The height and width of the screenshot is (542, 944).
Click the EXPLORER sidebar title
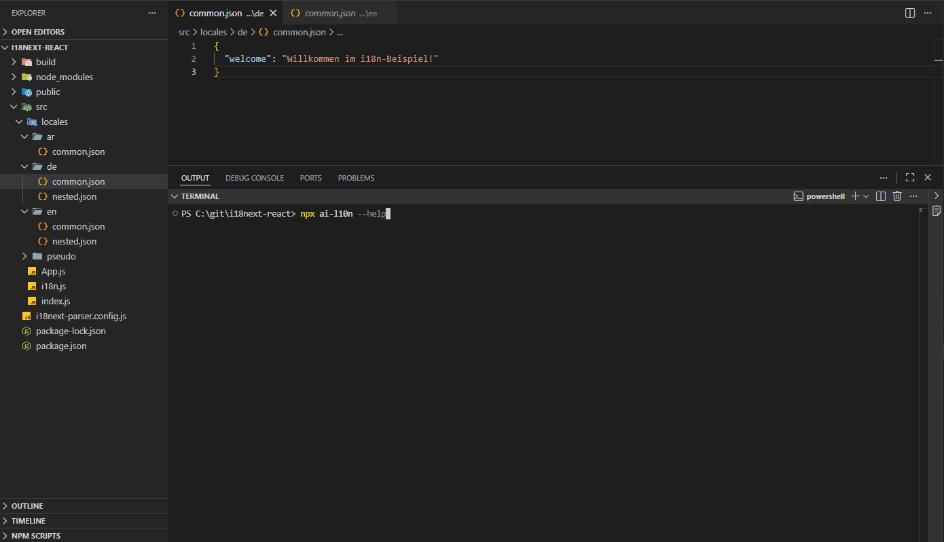[x=29, y=13]
